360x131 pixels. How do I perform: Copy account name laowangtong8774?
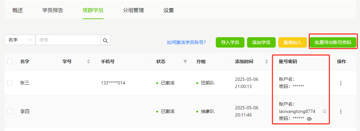coord(325,111)
